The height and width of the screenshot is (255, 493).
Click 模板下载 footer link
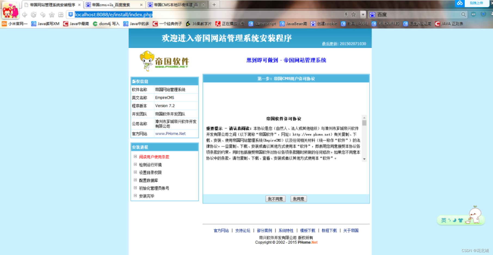(x=308, y=231)
